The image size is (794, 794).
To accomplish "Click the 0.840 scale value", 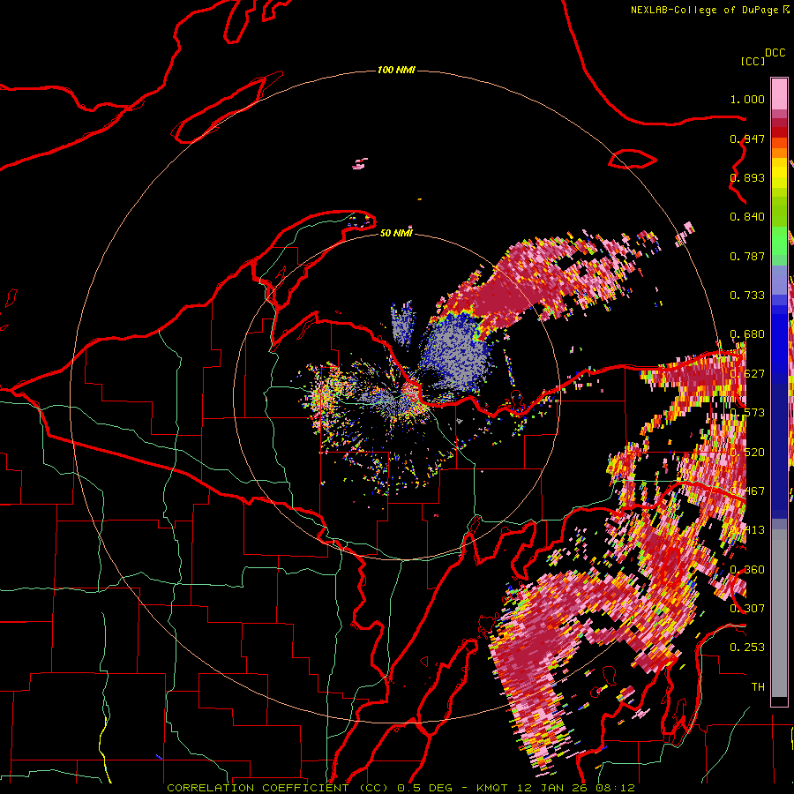I will 747,217.
